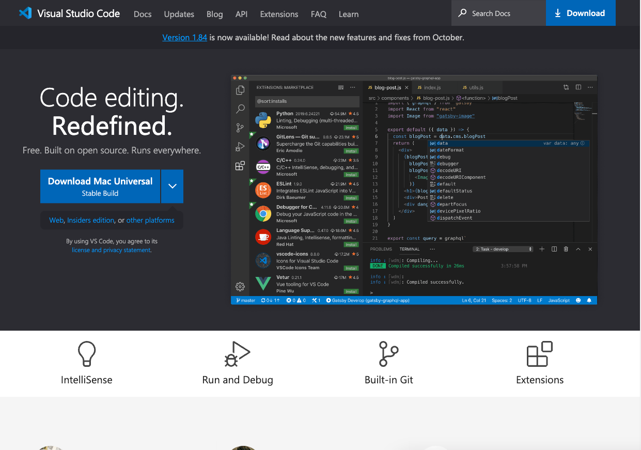The height and width of the screenshot is (450, 641).
Task: Click the ESLint extension logo
Action: 263,190
